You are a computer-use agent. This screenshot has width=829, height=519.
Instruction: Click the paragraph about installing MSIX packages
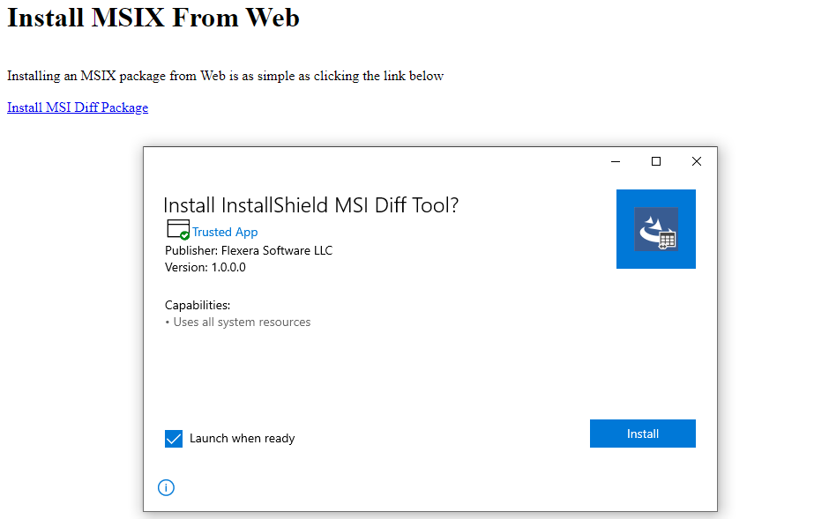(x=225, y=76)
